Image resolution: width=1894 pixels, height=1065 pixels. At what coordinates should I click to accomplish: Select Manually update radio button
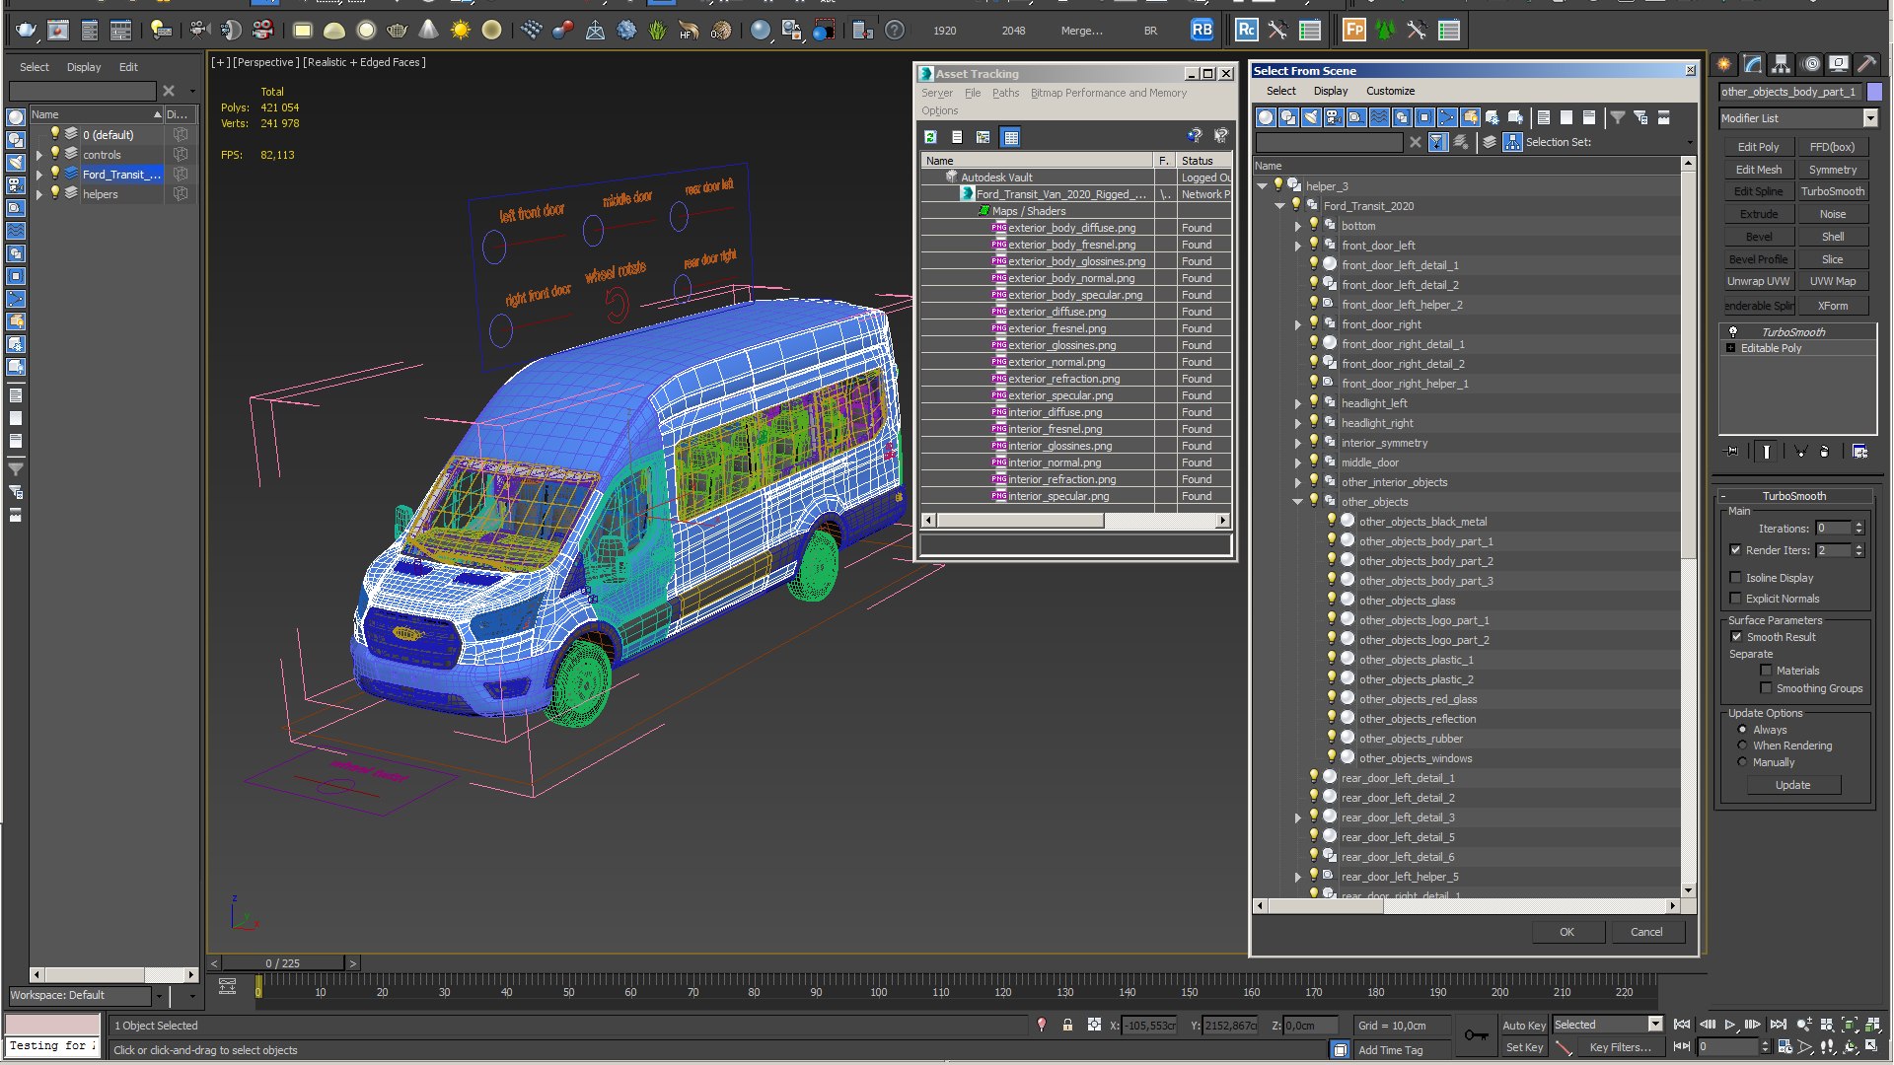[x=1742, y=762]
